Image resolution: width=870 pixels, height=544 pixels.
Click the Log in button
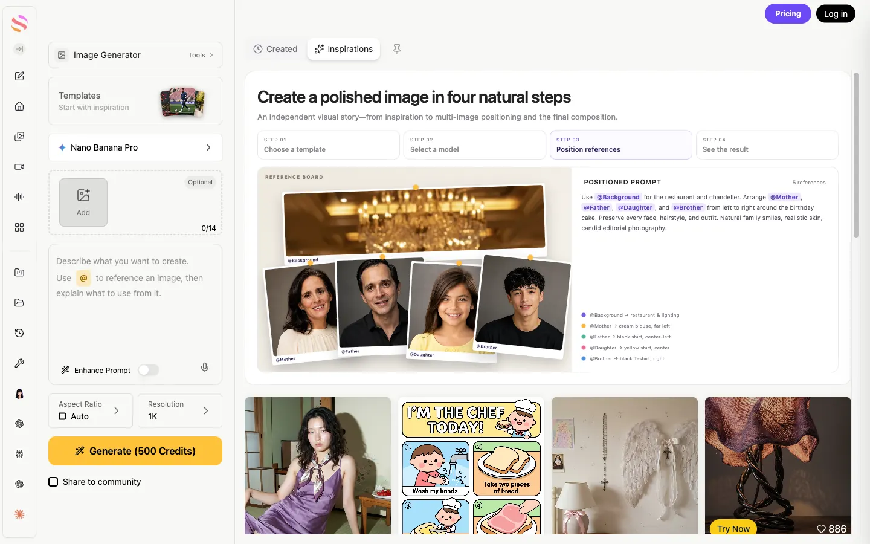point(836,13)
